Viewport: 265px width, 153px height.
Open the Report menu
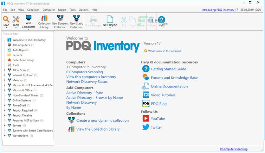pos(62,10)
